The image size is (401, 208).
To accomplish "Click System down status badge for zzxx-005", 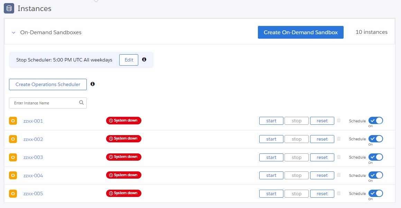I will click(124, 193).
